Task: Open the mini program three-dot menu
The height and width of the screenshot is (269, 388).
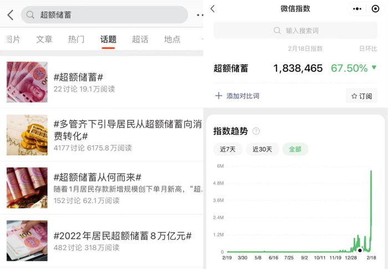Action: 357,9
